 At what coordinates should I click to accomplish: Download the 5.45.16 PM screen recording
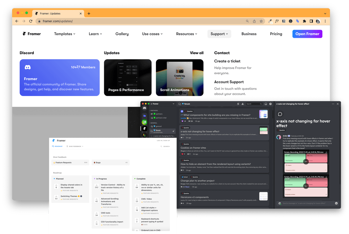coord(326,152)
